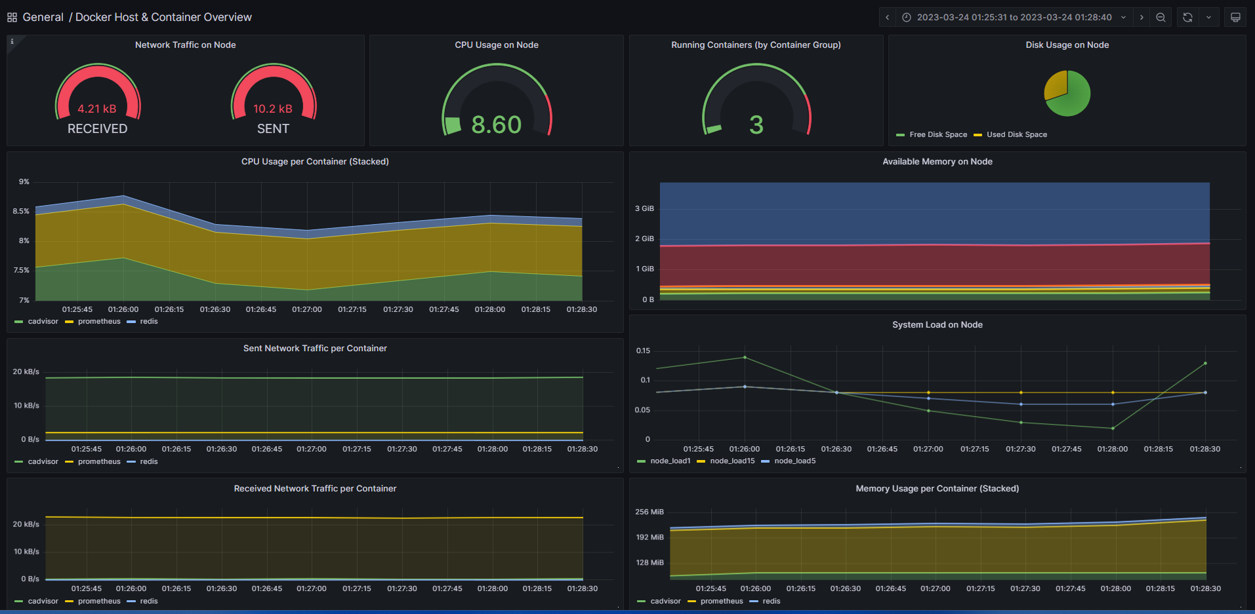
Task: Toggle Free Disk Space legend series
Action: 938,134
